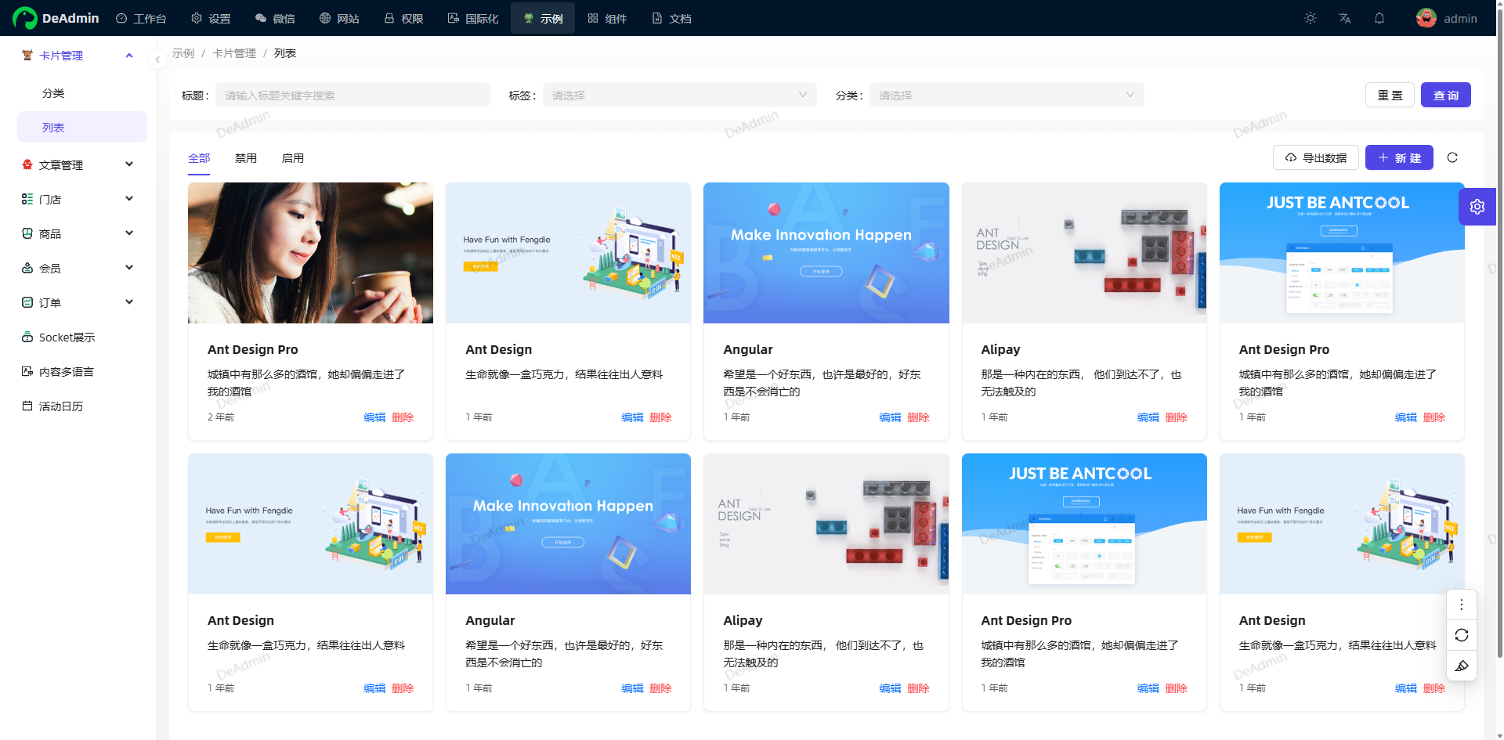Click the refresh icon beside the New button

click(x=1452, y=157)
